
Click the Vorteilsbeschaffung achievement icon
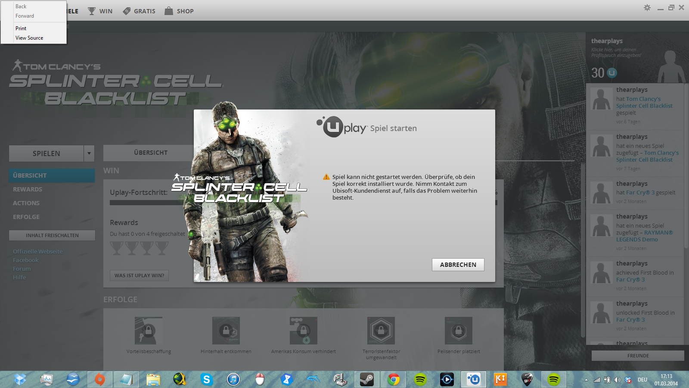149,331
